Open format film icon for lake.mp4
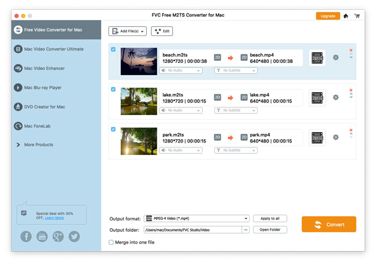The width and height of the screenshot is (376, 264). click(x=317, y=98)
